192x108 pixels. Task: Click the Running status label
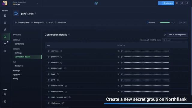pyautogui.click(x=151, y=22)
